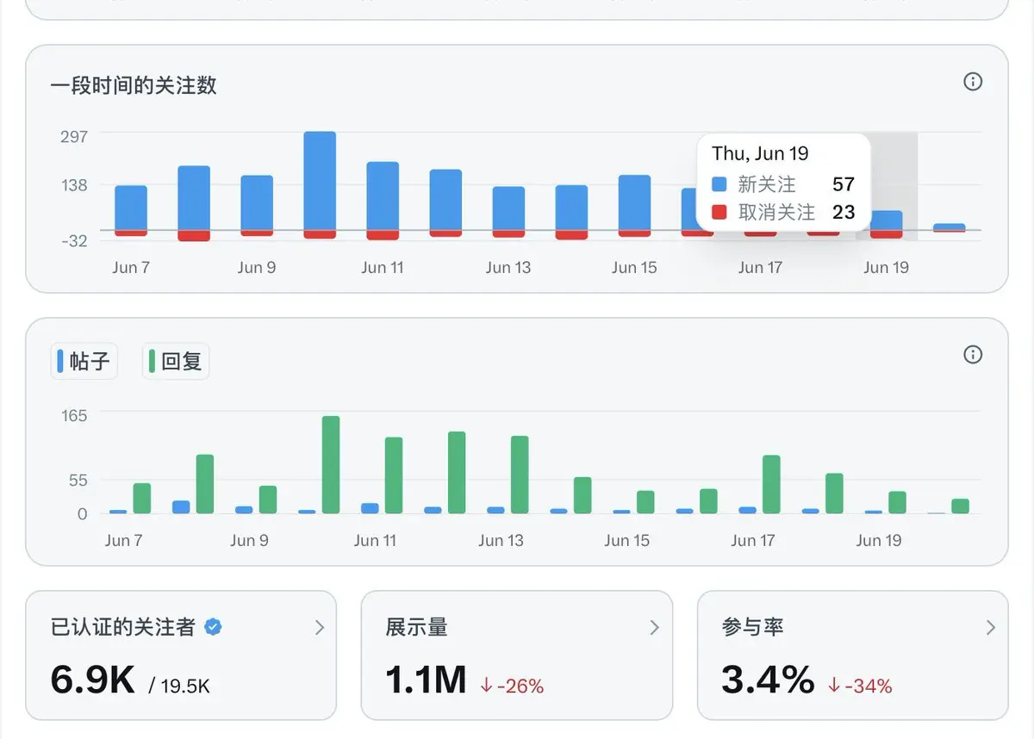The height and width of the screenshot is (739, 1034).
Task: Select the blue new-follows bar above Jun 7
Action: point(131,208)
